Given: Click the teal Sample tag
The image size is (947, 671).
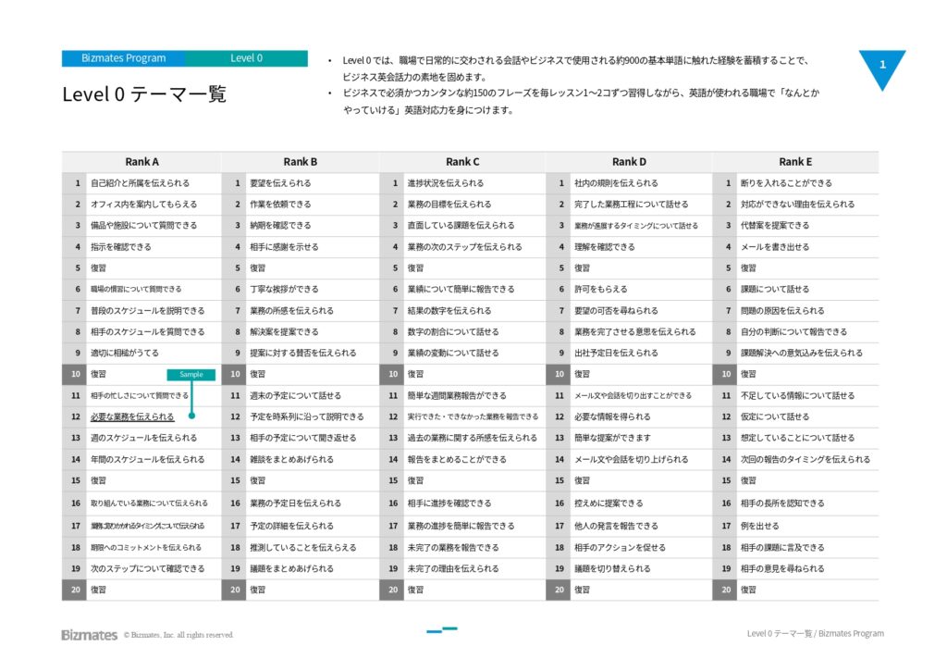Looking at the screenshot, I should click(191, 375).
